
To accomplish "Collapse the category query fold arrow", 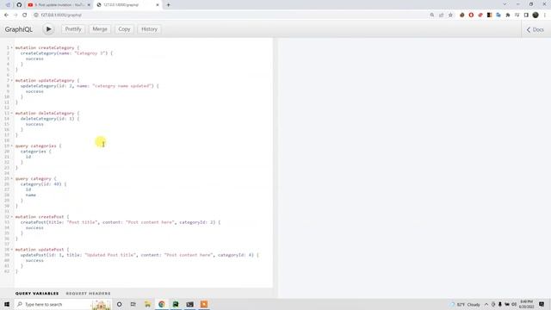I will click(x=11, y=178).
